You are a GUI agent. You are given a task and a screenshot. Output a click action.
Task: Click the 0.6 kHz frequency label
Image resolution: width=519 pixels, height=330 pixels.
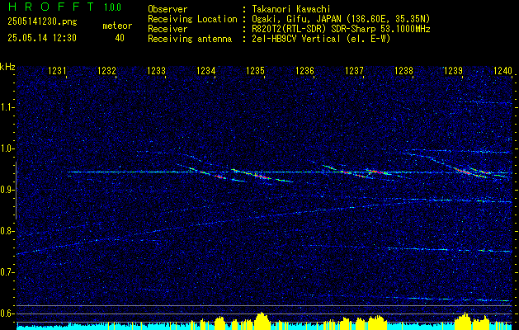pos(7,313)
